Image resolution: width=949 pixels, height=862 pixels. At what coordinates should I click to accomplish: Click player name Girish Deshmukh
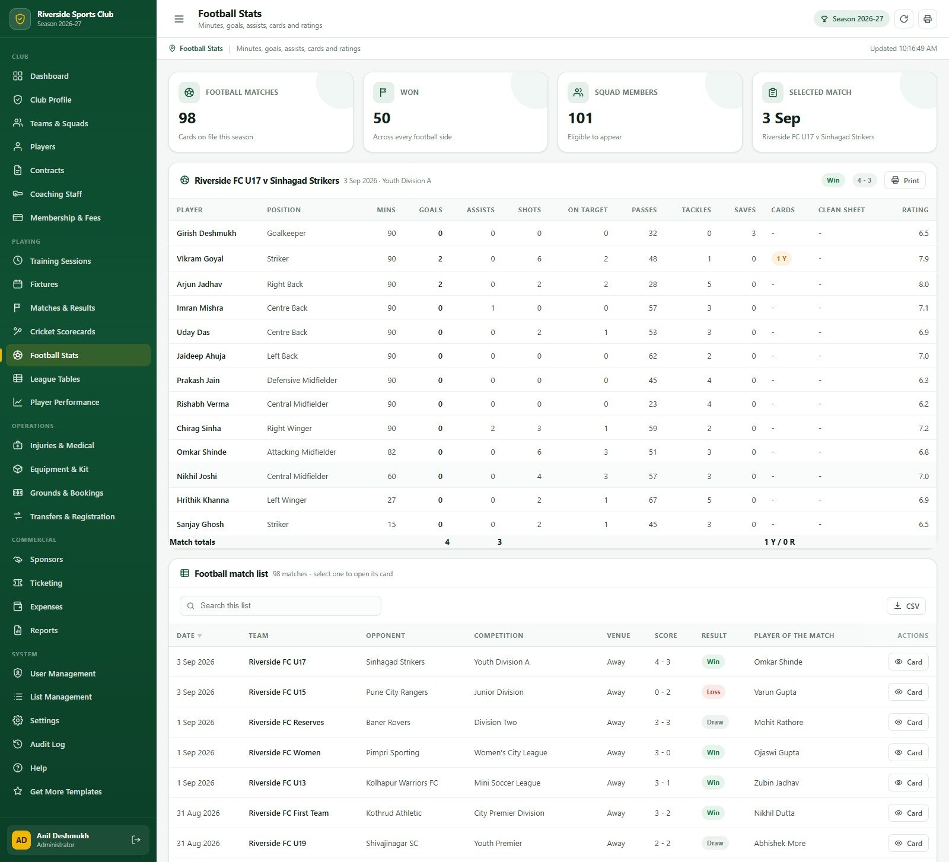click(206, 233)
